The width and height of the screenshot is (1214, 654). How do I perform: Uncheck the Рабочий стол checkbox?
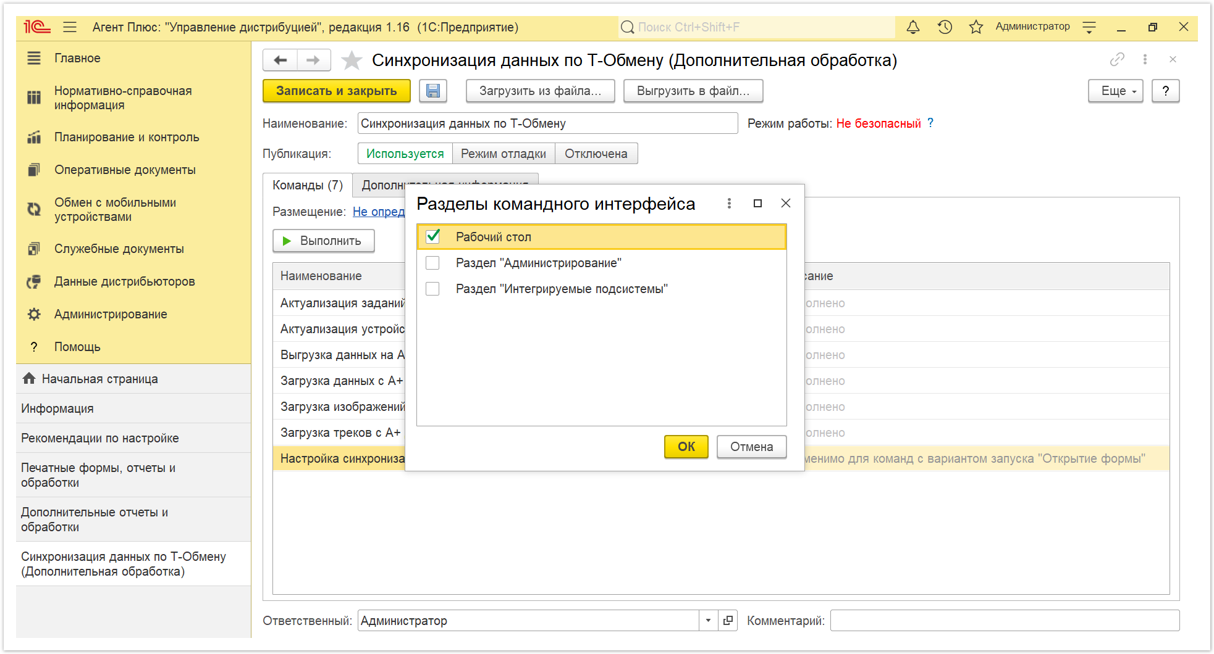coord(433,236)
